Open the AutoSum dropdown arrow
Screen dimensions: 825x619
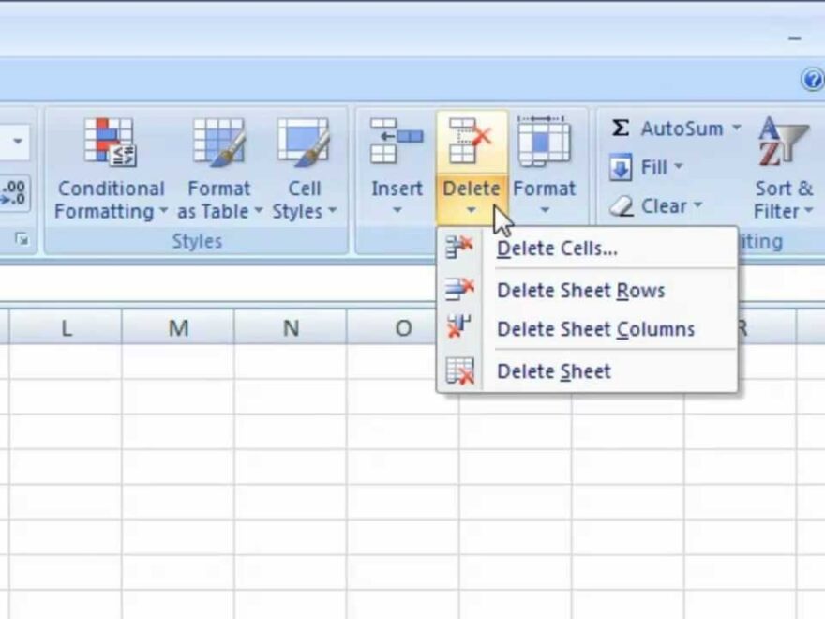coord(736,128)
